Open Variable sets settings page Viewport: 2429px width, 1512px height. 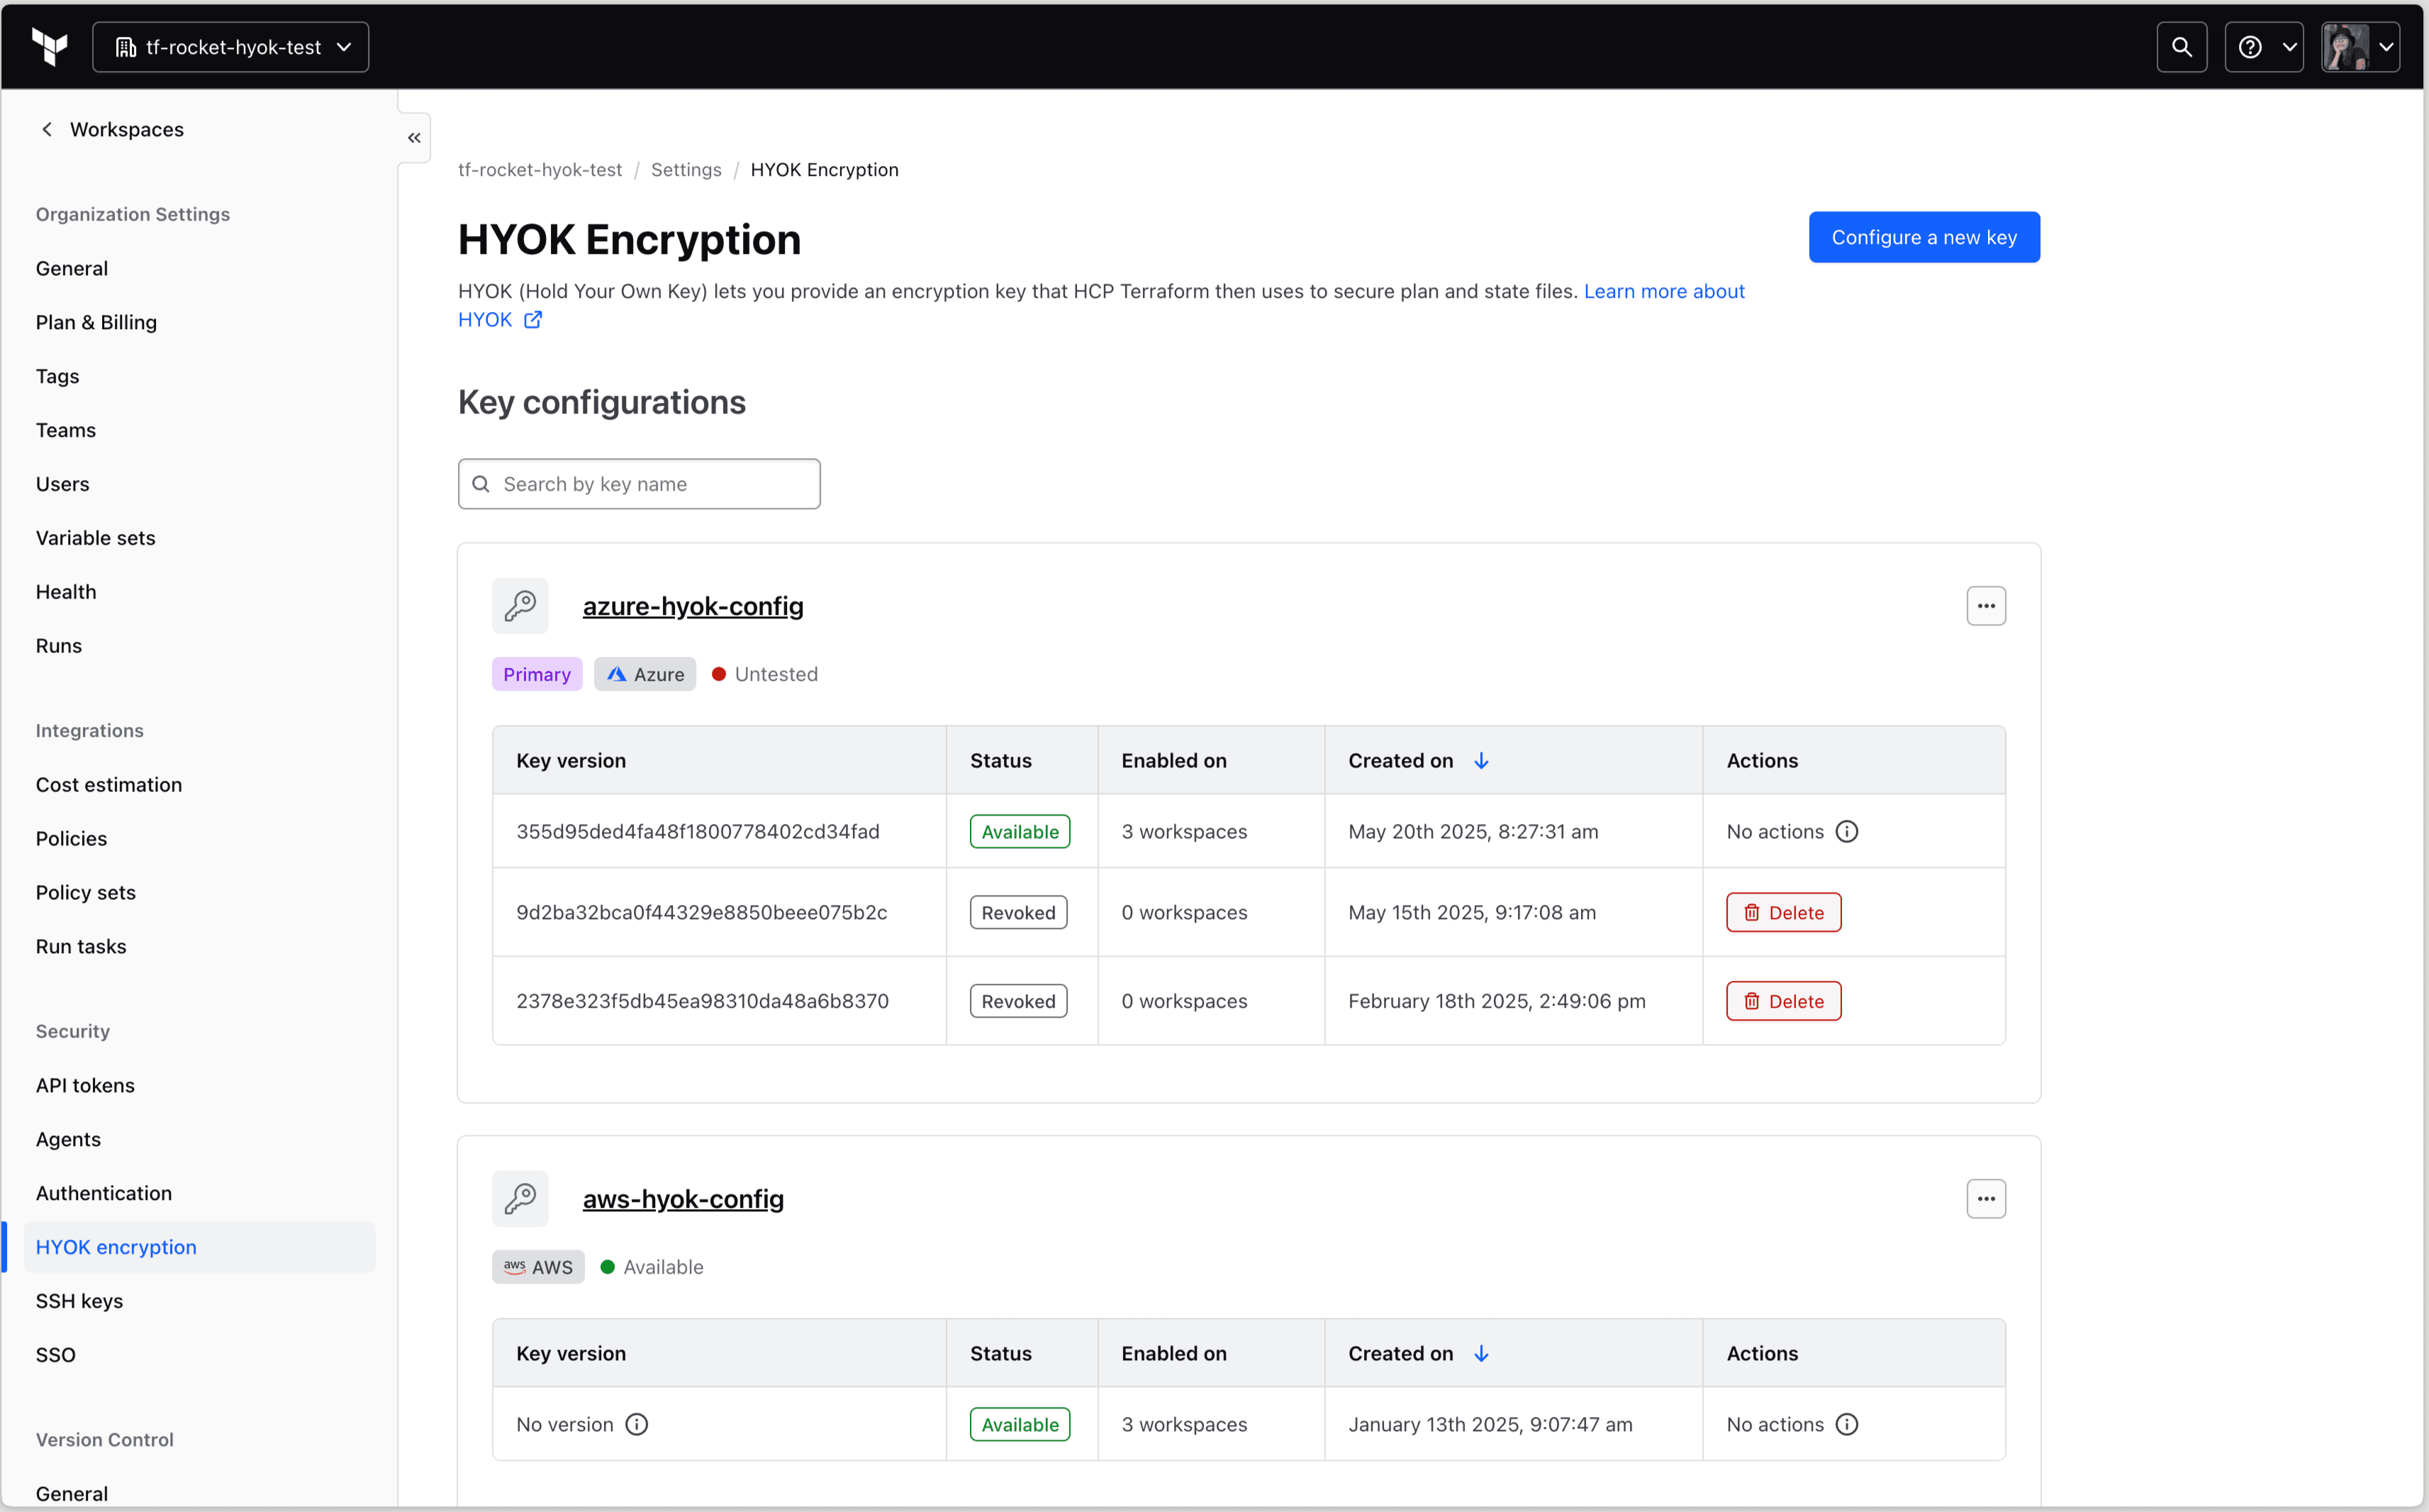coord(96,538)
